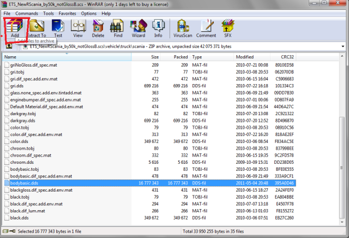Click the scroll down arrow of file list
This screenshot has width=349, height=238.
pyautogui.click(x=342, y=222)
